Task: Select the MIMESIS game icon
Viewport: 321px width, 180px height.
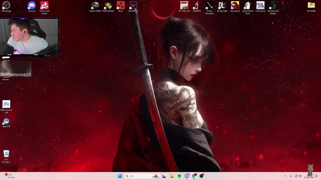Action: 197,7
